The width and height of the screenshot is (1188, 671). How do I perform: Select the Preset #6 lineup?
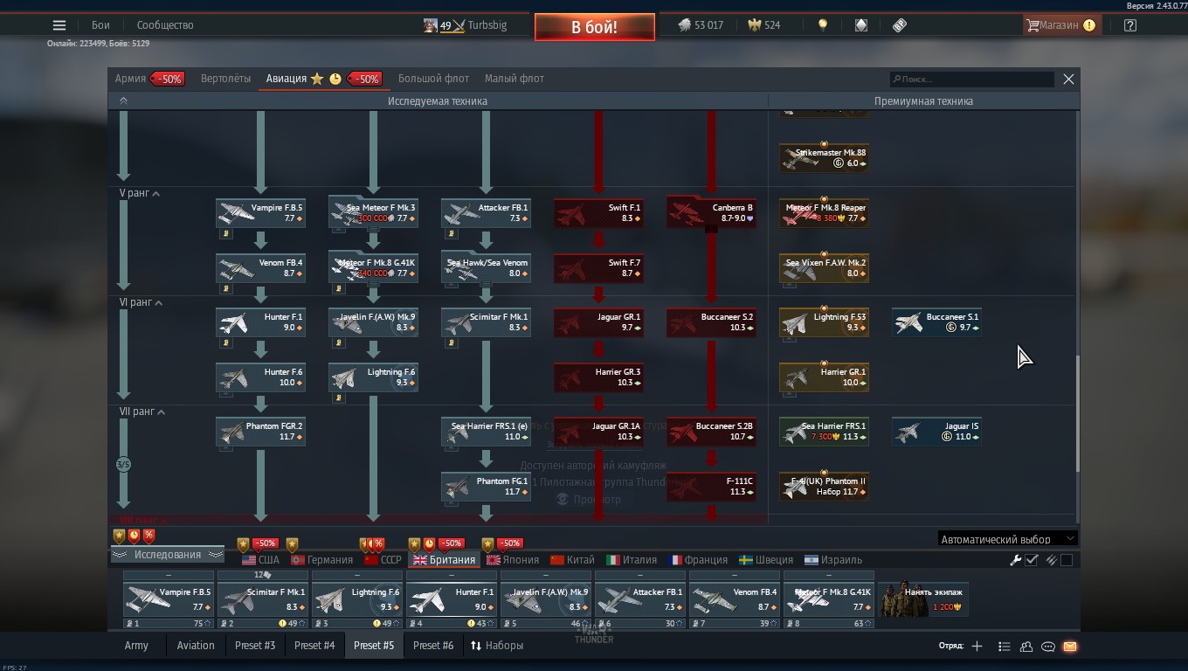[x=433, y=646]
